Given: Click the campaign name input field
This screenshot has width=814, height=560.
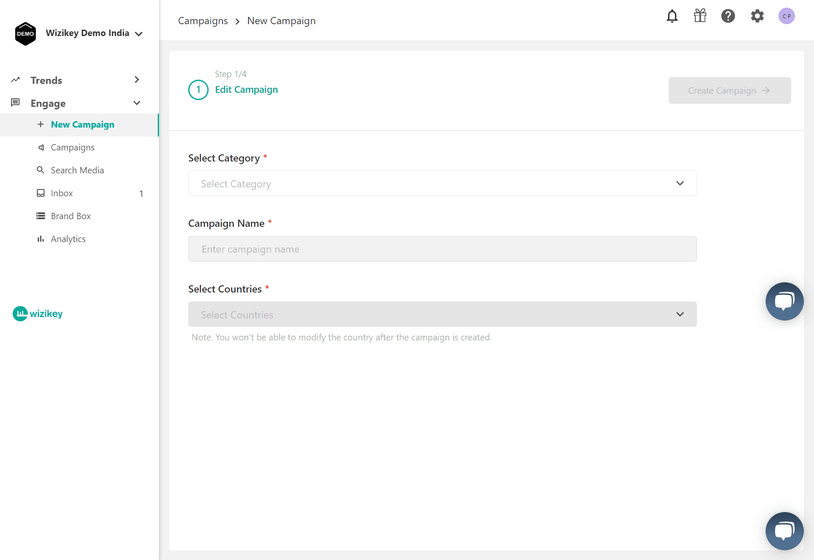Looking at the screenshot, I should coord(442,249).
